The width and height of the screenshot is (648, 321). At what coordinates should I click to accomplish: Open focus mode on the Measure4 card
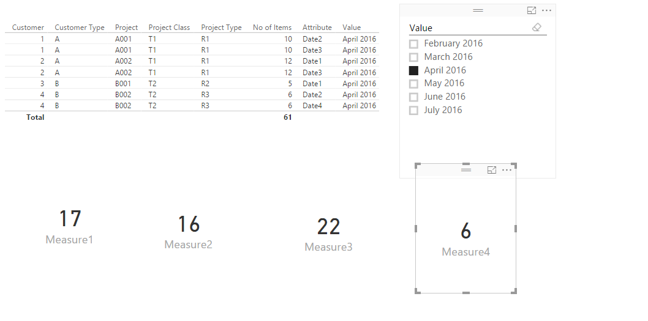pyautogui.click(x=491, y=170)
